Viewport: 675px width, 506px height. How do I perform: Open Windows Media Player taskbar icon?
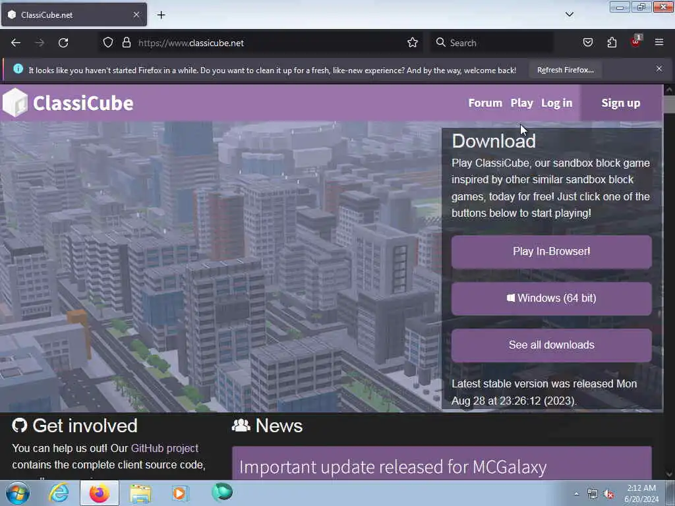(x=181, y=493)
